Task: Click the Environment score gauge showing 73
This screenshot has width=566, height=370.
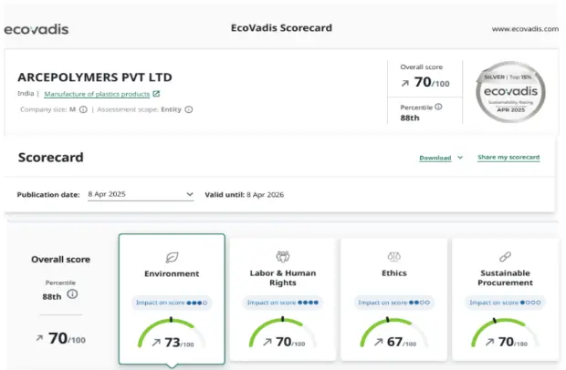Action: [x=172, y=335]
